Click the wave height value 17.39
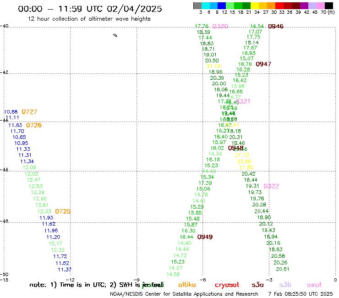Screen dimensions: 339x298 tap(205, 183)
